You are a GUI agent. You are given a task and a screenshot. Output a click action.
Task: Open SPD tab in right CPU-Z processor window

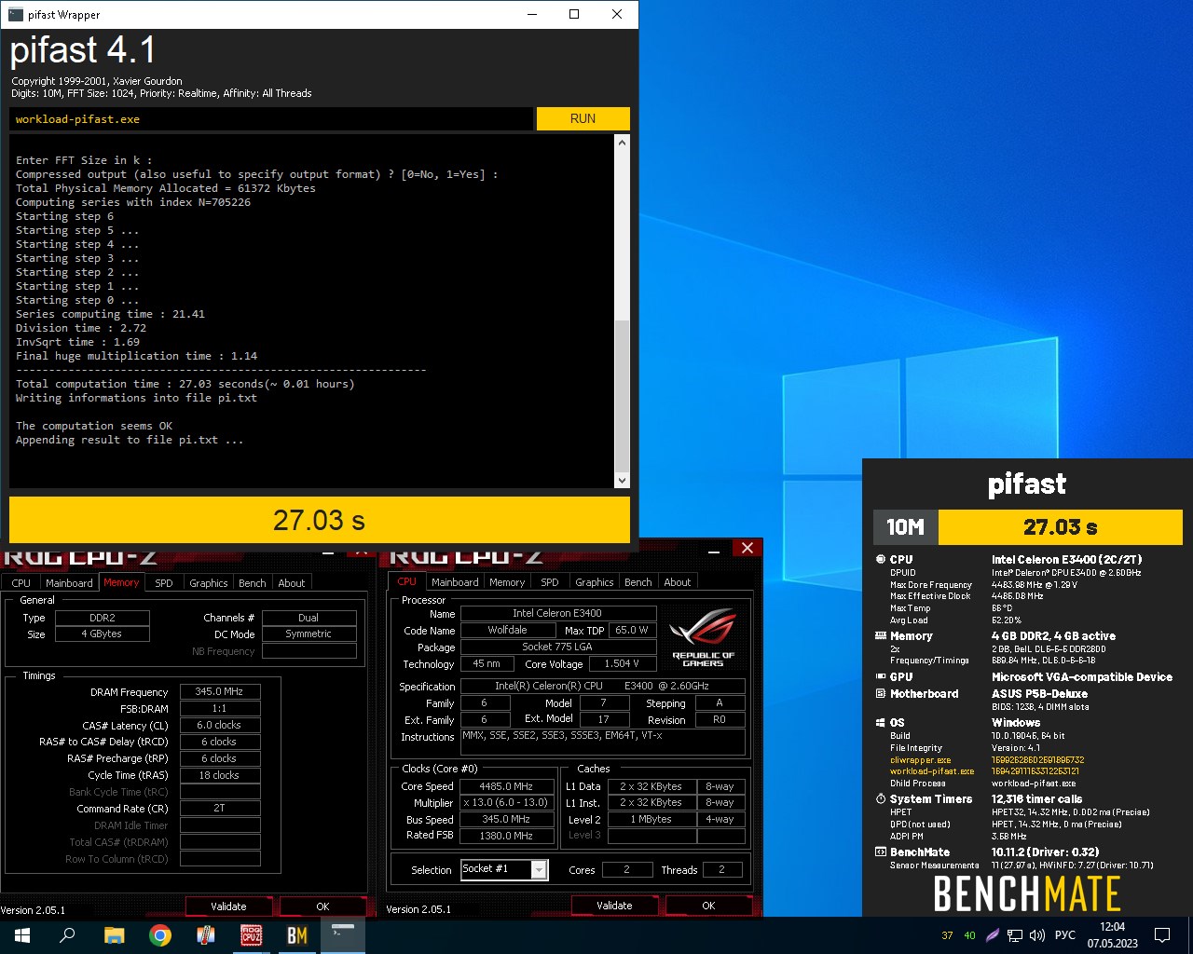550,582
